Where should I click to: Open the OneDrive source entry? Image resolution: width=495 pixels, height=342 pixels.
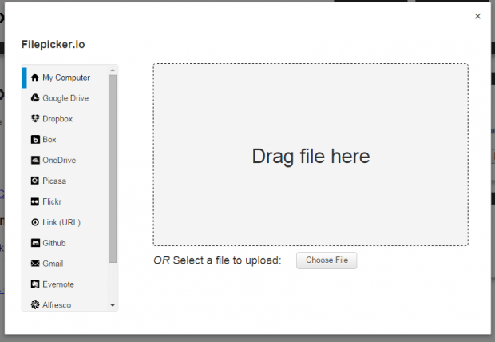(x=59, y=161)
